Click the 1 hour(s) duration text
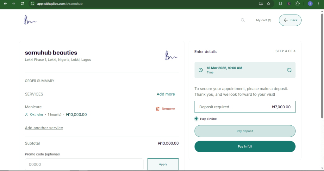324x171 pixels. click(x=54, y=115)
